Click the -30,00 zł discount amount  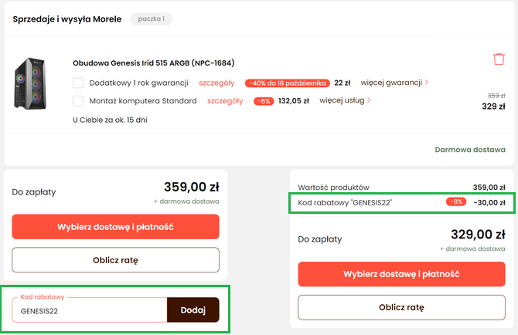[489, 203]
